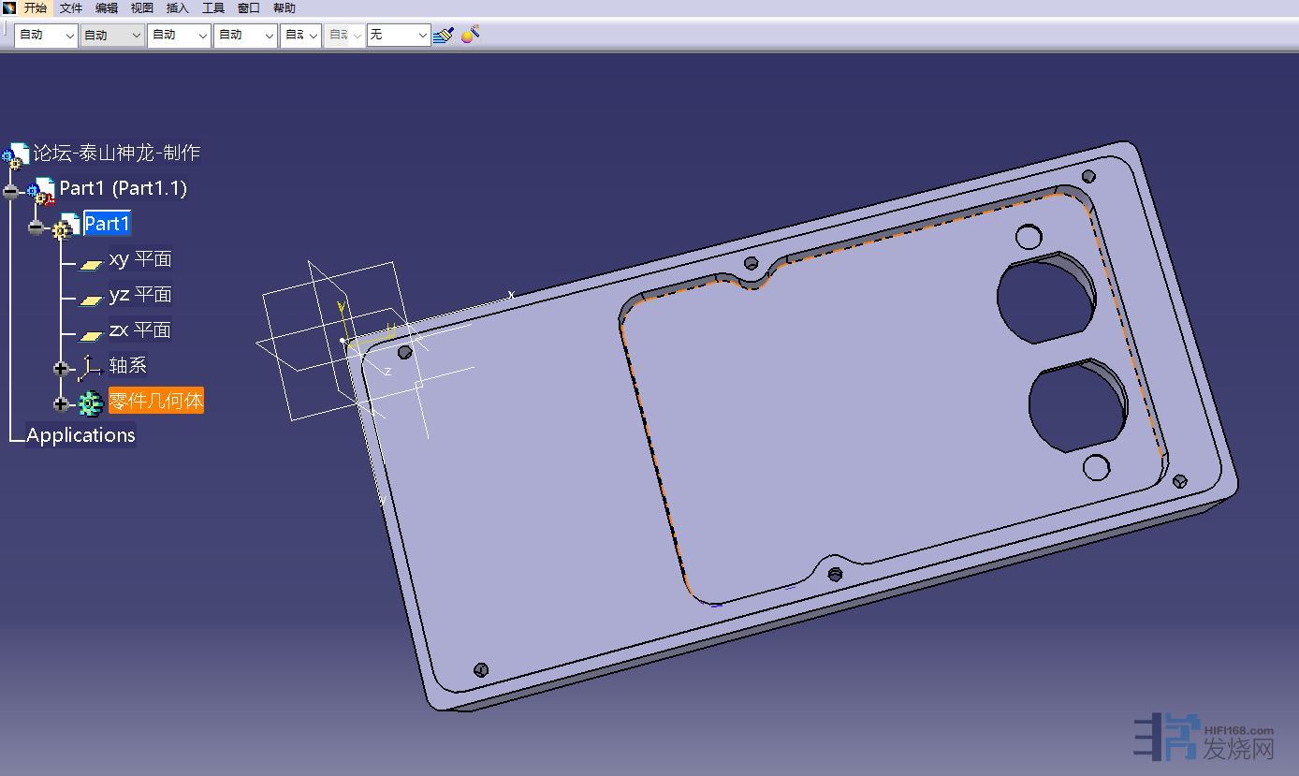The width and height of the screenshot is (1299, 776).
Task: Select the highlighted Part1 tree label
Action: tap(107, 224)
